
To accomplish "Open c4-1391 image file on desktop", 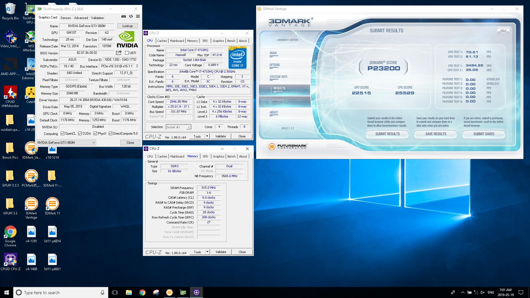I will click(x=31, y=234).
